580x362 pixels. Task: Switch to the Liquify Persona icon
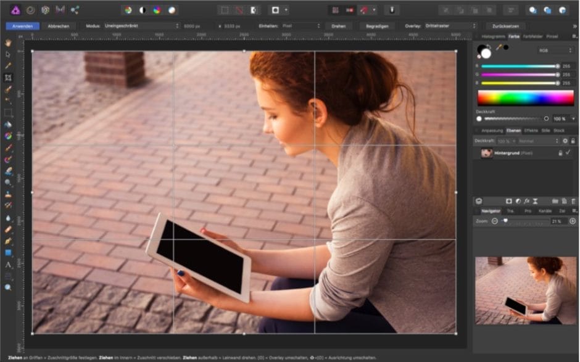pos(29,10)
